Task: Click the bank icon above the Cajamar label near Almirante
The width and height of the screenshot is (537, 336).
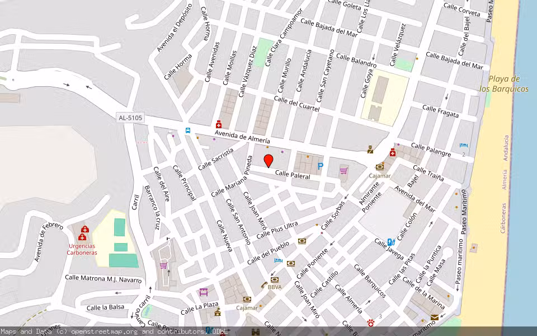Action: tap(379, 167)
